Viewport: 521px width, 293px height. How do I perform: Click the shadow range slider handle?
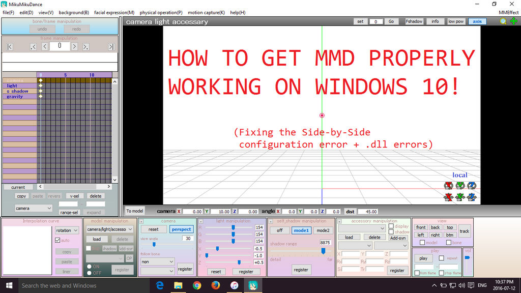point(323,251)
